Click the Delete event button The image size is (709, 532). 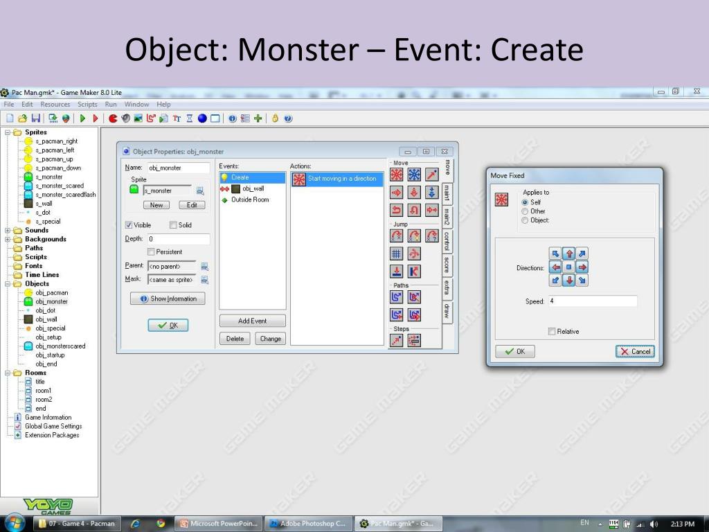(x=235, y=338)
